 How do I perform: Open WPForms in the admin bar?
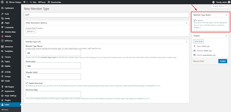[x=42, y=2]
